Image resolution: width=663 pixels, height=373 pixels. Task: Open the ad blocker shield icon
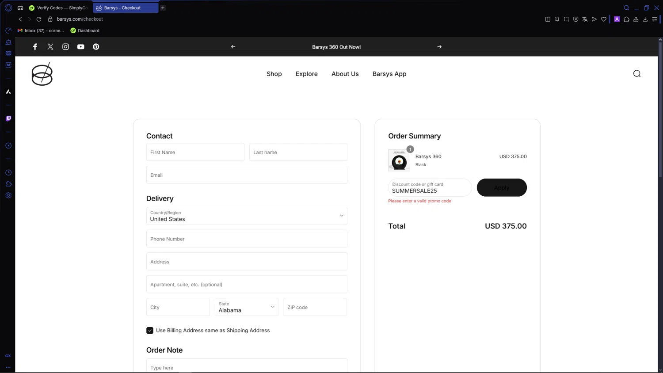(575, 19)
